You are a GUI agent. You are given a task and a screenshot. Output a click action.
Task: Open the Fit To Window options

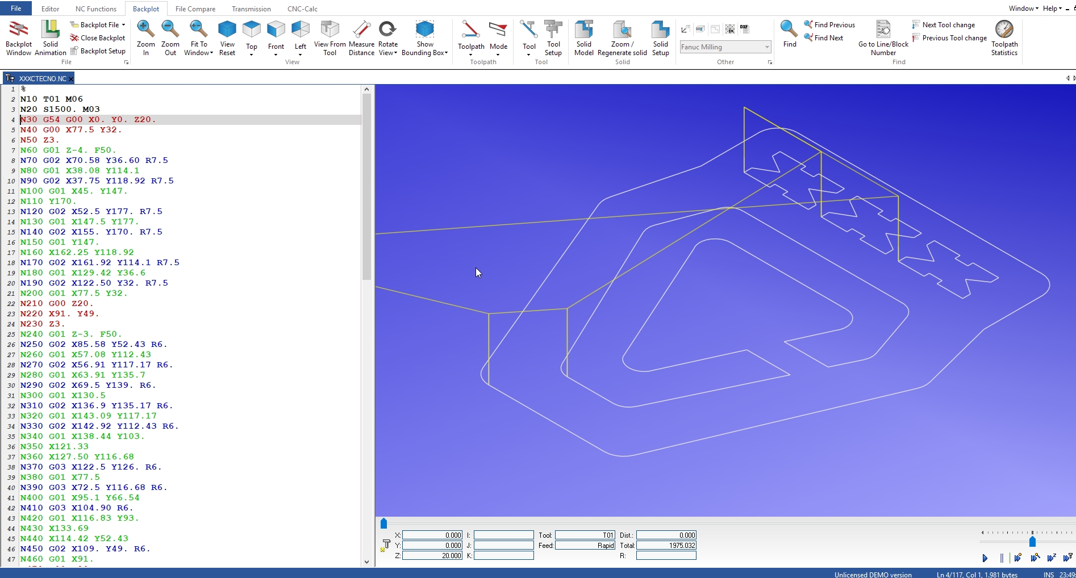click(198, 38)
